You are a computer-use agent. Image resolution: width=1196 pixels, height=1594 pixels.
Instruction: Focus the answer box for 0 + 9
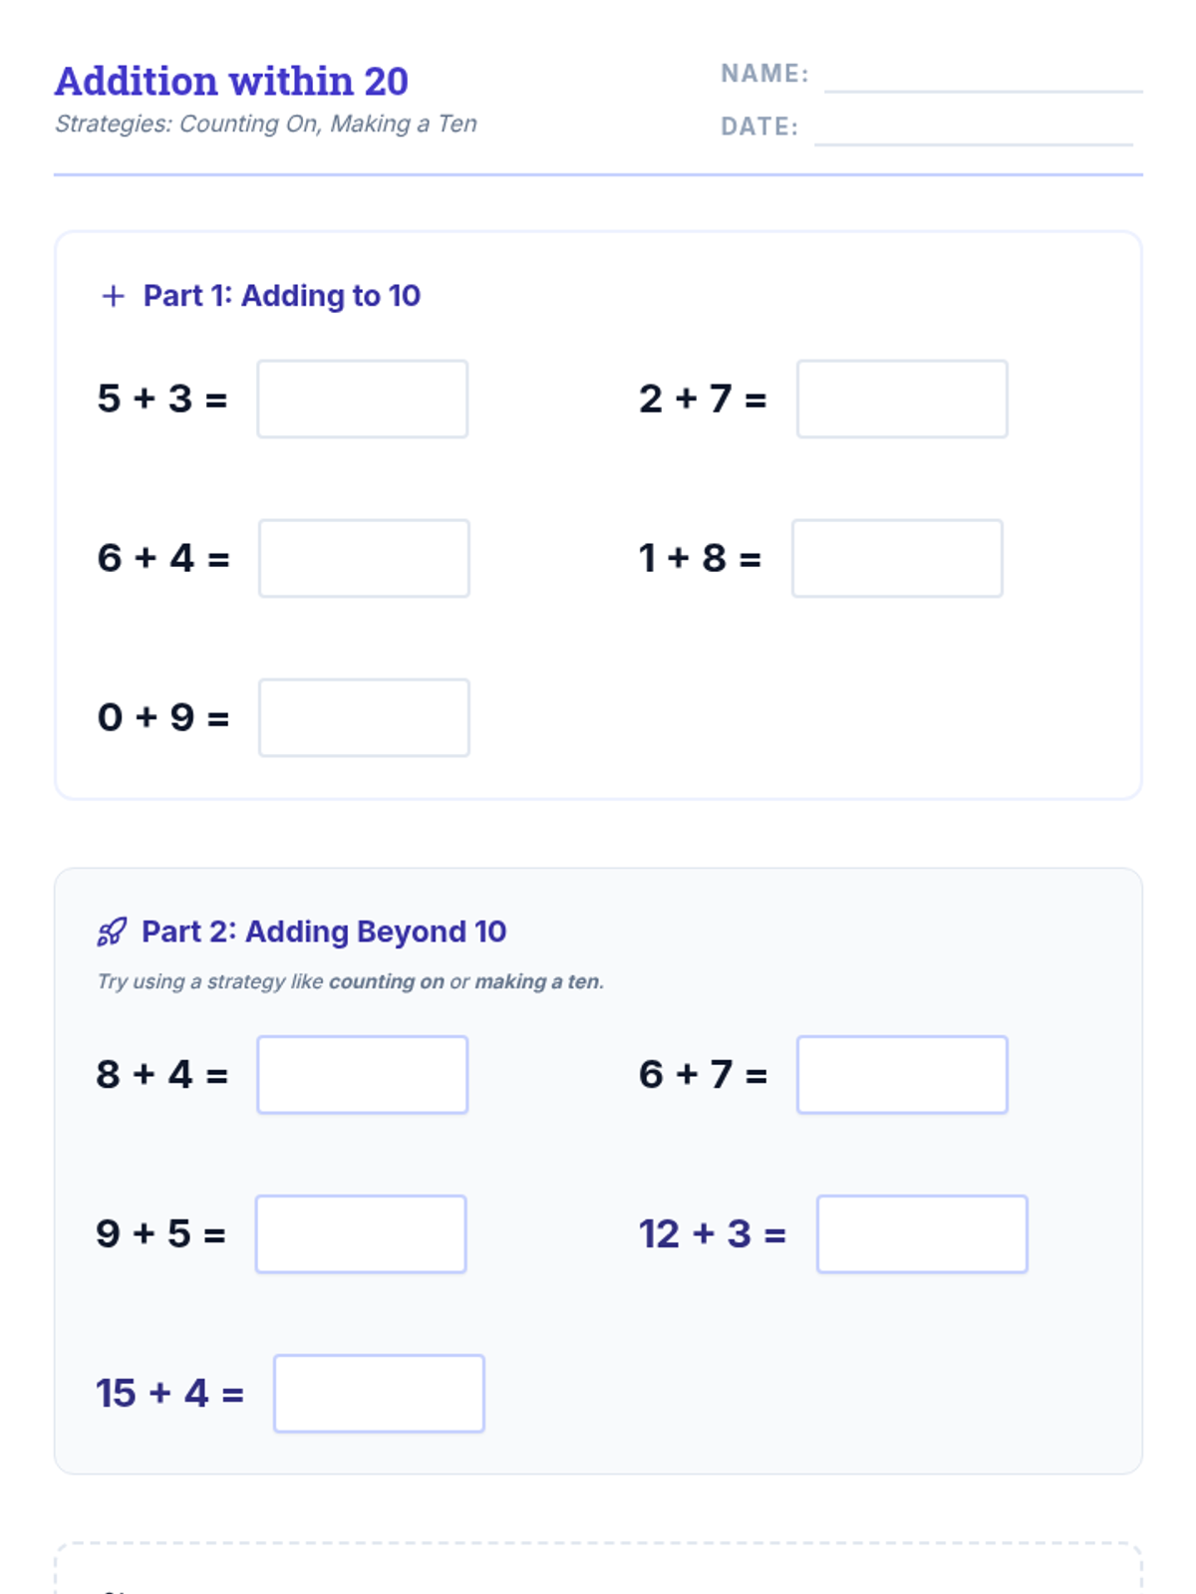click(x=364, y=718)
